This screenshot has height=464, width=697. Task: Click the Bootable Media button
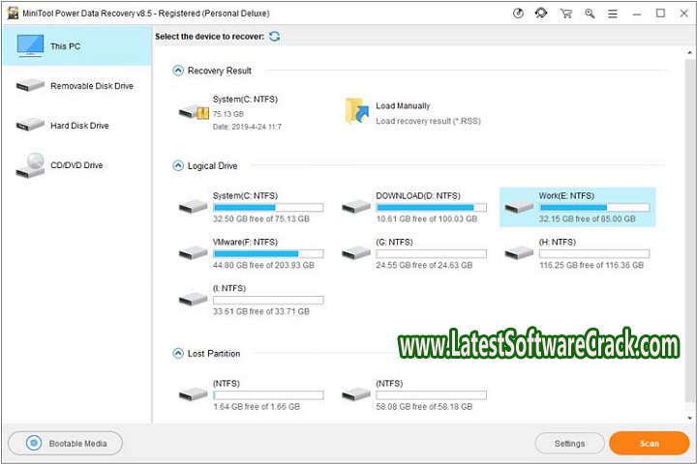click(65, 444)
